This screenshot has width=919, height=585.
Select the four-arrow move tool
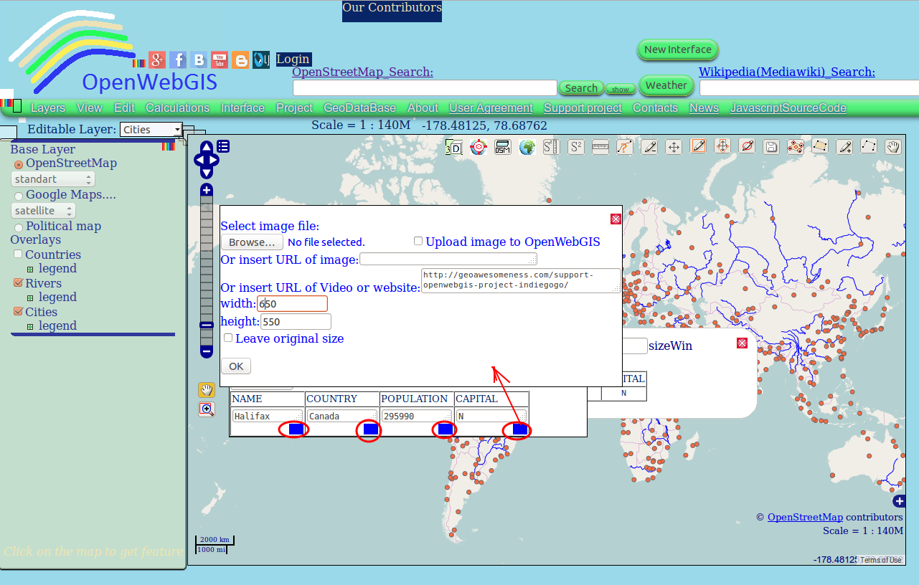(674, 147)
